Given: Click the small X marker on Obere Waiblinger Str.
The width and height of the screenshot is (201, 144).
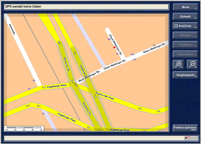Looking at the screenshot, I should tap(154, 45).
